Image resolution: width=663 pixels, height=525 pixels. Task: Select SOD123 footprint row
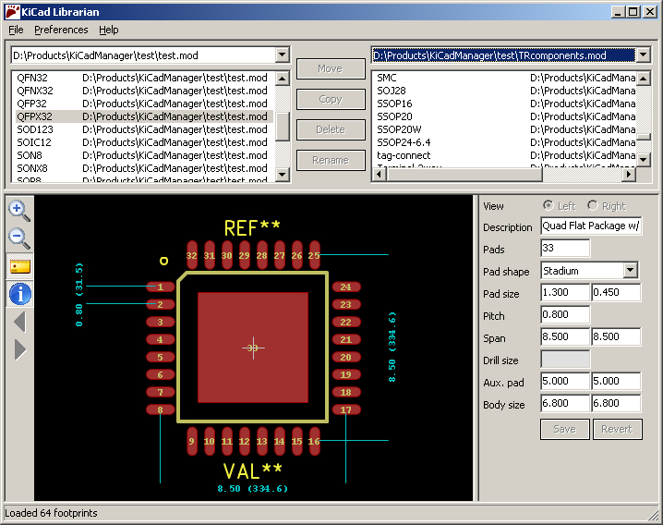point(144,129)
